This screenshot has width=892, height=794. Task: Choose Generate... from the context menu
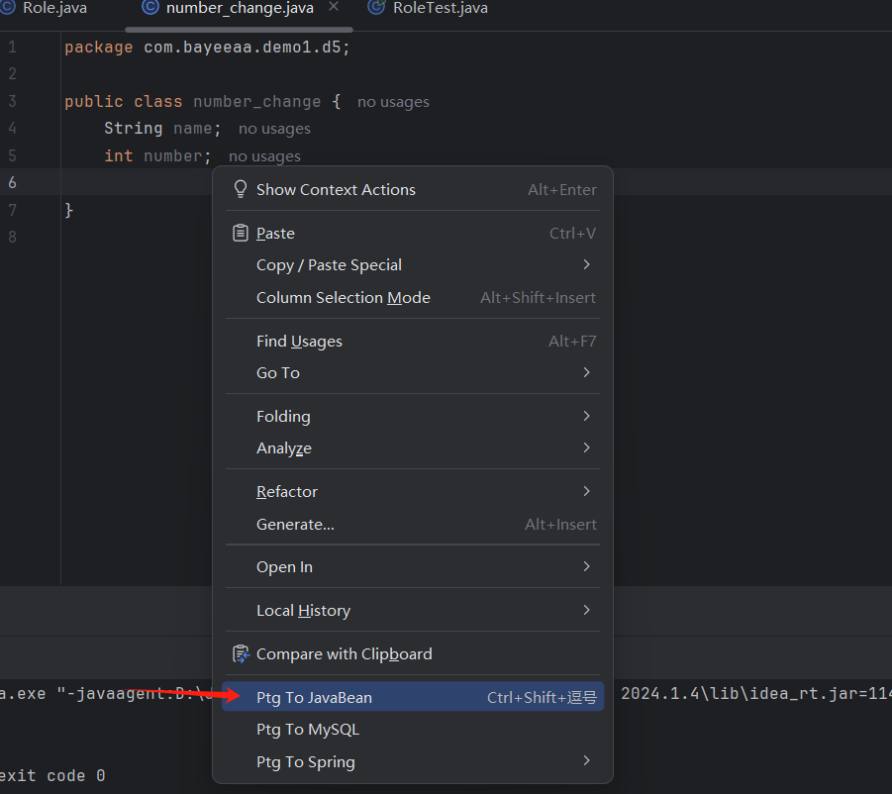point(295,525)
